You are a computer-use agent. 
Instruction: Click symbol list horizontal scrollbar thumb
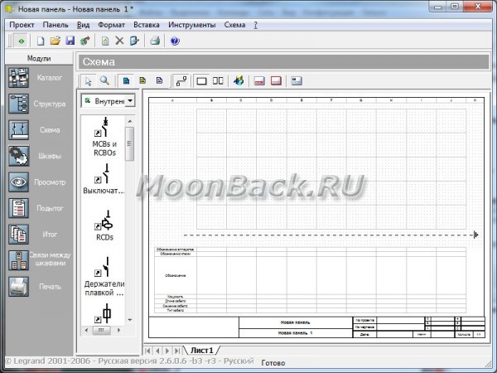[x=101, y=330]
